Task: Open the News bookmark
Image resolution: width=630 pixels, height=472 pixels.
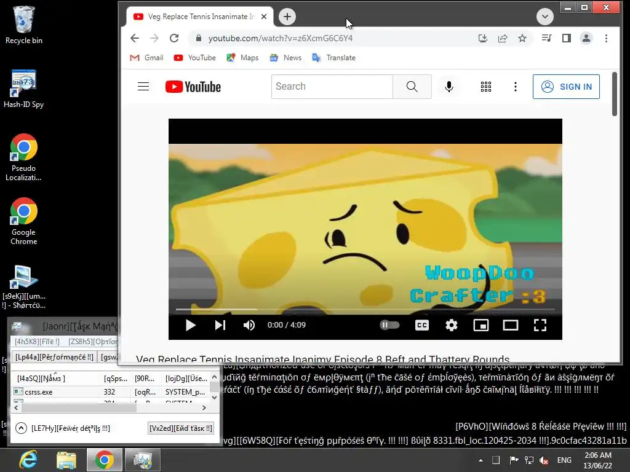Action: tap(285, 58)
